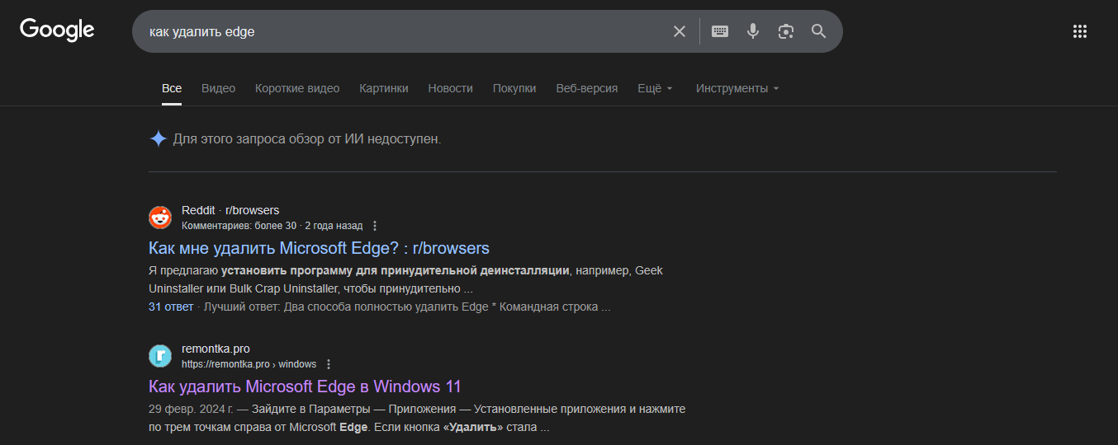Image resolution: width=1118 pixels, height=445 pixels.
Task: Open three-dot options for the remontka.pro result
Action: pyautogui.click(x=329, y=364)
